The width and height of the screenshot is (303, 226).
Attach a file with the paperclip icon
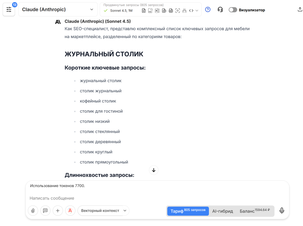point(33,211)
